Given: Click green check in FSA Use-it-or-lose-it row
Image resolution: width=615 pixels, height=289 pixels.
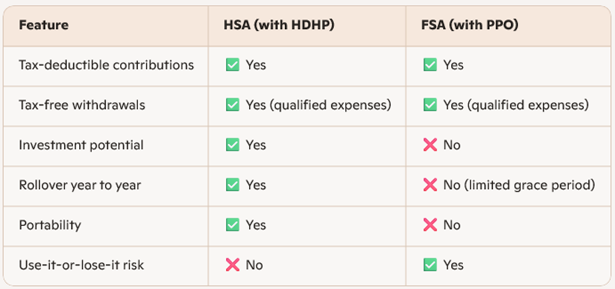Looking at the screenshot, I should [x=430, y=265].
